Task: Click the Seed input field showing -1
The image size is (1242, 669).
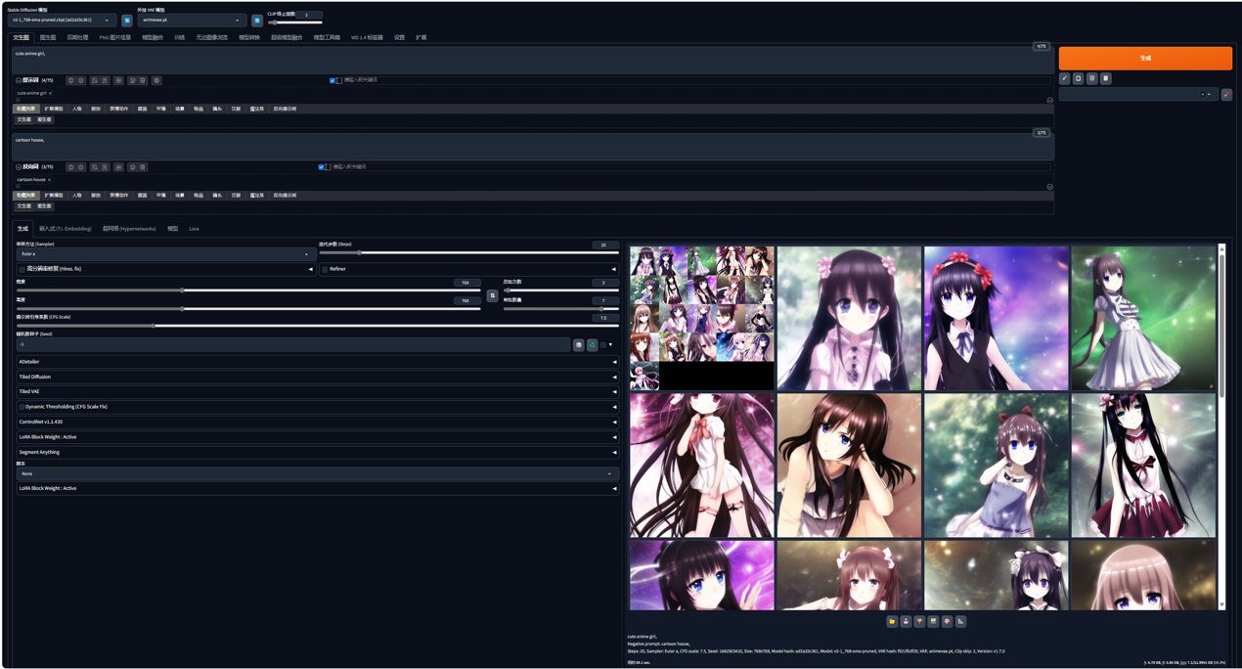Action: pyautogui.click(x=292, y=344)
